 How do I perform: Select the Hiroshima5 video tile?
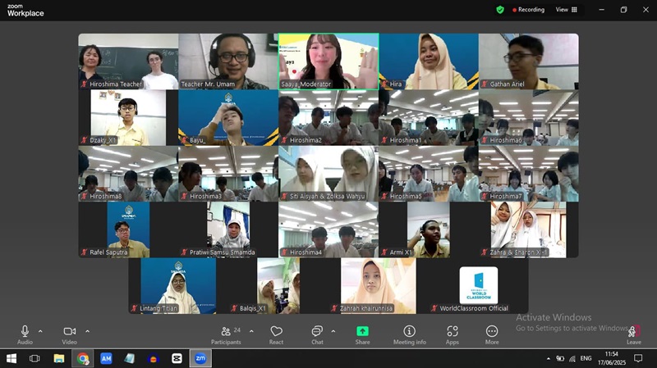[429, 174]
